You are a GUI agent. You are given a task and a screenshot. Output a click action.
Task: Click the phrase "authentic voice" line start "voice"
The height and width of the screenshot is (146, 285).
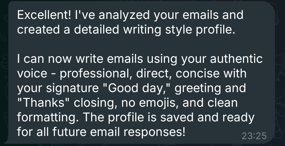32,73
